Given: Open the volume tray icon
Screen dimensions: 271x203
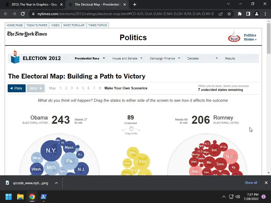Looking at the screenshot, I should click(238, 197).
